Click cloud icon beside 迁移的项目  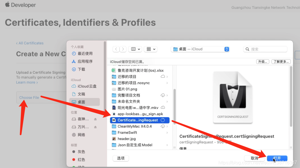tap(163, 76)
